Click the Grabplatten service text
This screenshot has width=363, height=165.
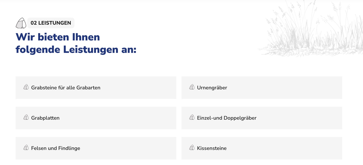point(45,118)
